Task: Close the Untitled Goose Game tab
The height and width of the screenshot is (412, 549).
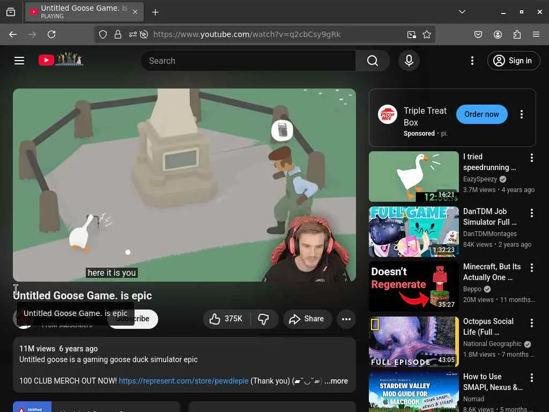Action: pos(135,12)
